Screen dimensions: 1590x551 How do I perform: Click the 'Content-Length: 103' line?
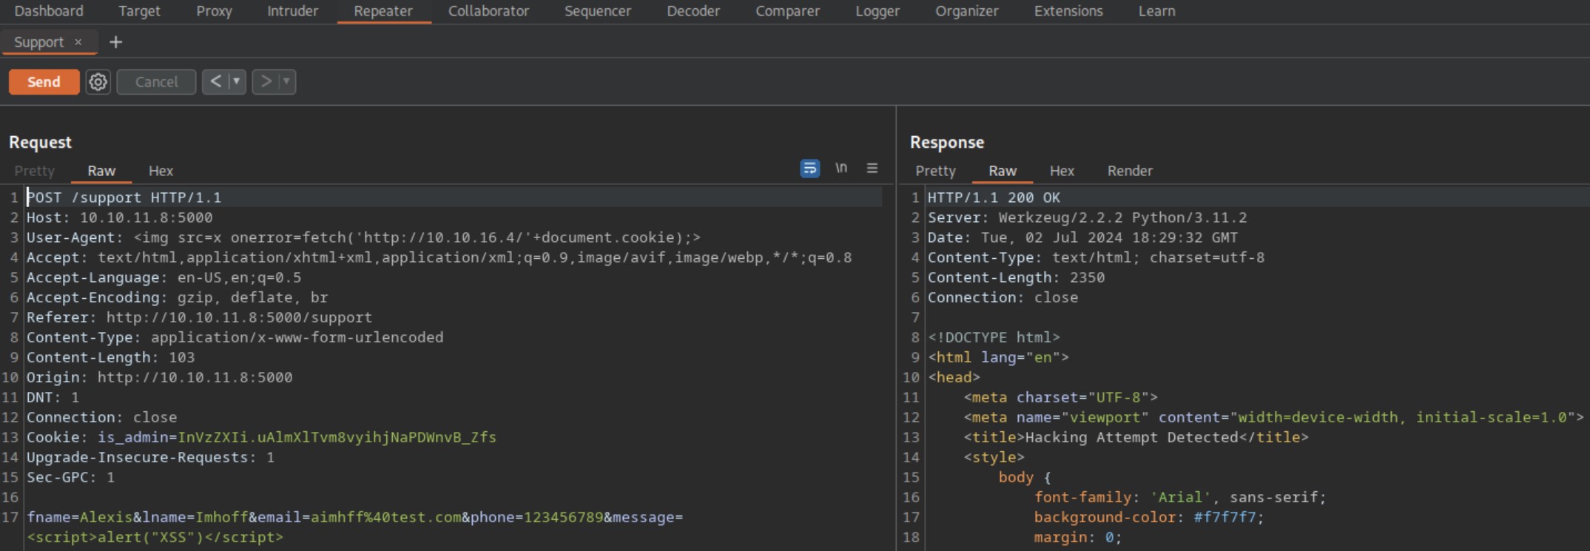coord(110,357)
